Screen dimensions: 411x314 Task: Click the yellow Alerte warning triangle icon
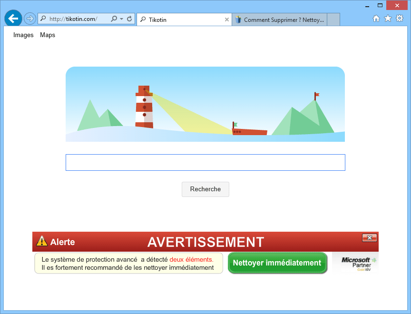coord(42,241)
